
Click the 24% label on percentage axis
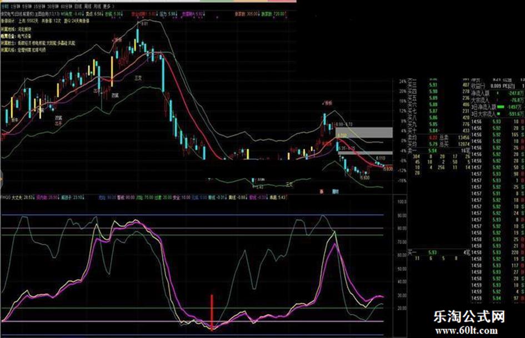[402, 82]
